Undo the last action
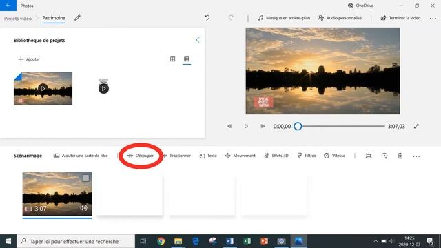The height and width of the screenshot is (248, 441). point(207,18)
